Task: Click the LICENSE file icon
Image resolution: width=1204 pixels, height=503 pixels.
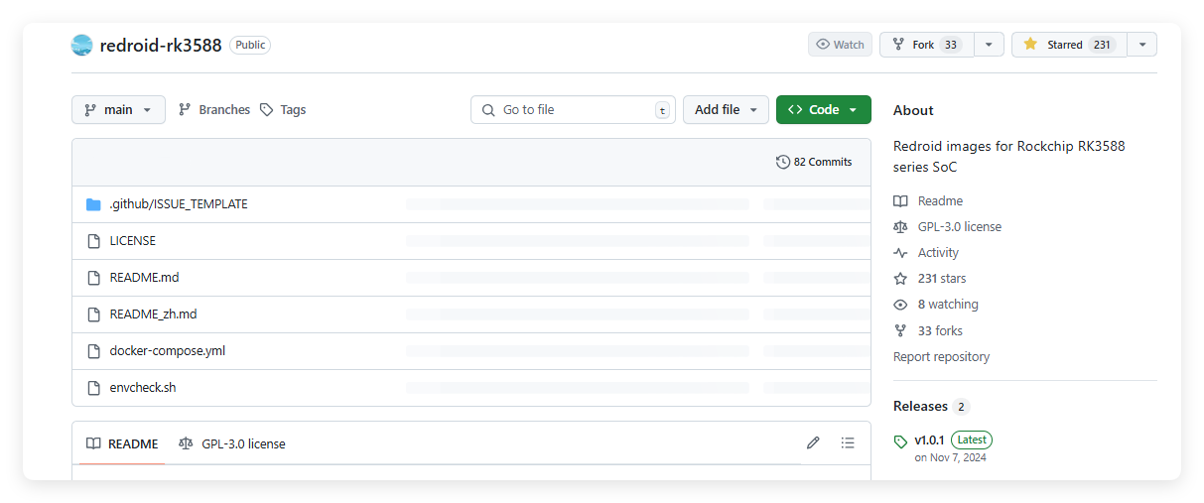Action: (x=93, y=241)
